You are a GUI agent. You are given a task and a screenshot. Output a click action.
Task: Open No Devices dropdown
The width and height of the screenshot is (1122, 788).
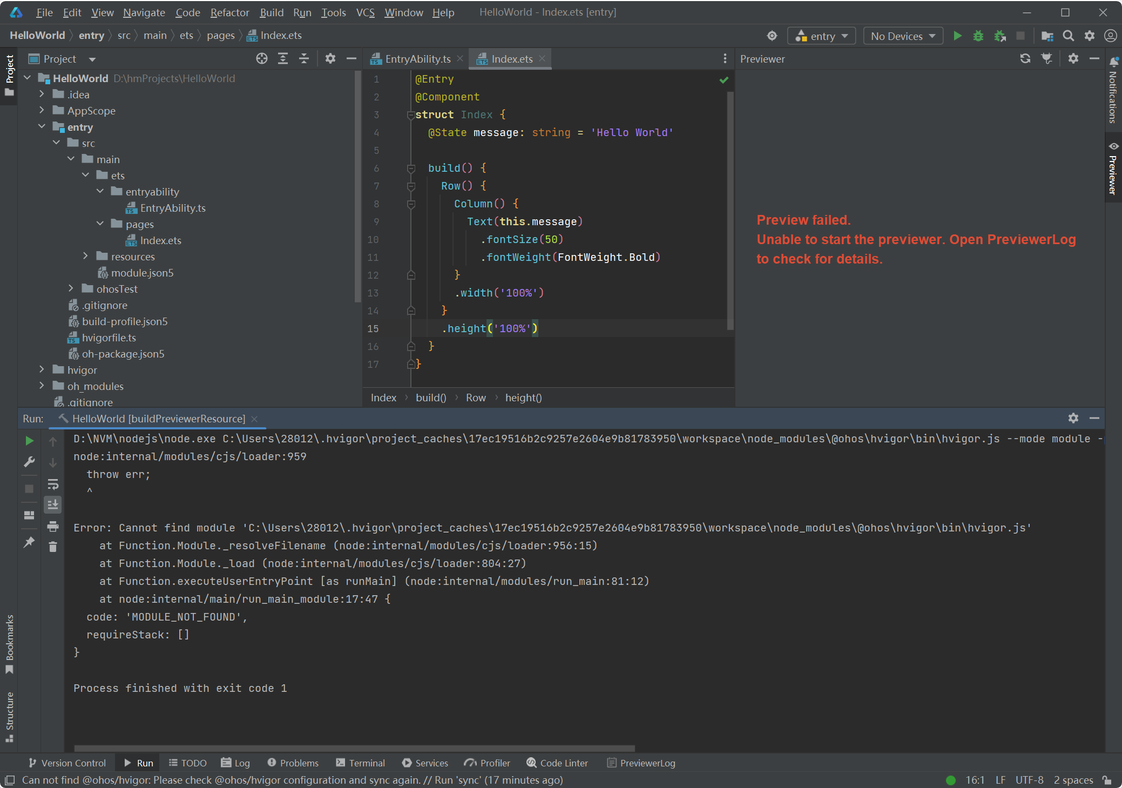903,36
